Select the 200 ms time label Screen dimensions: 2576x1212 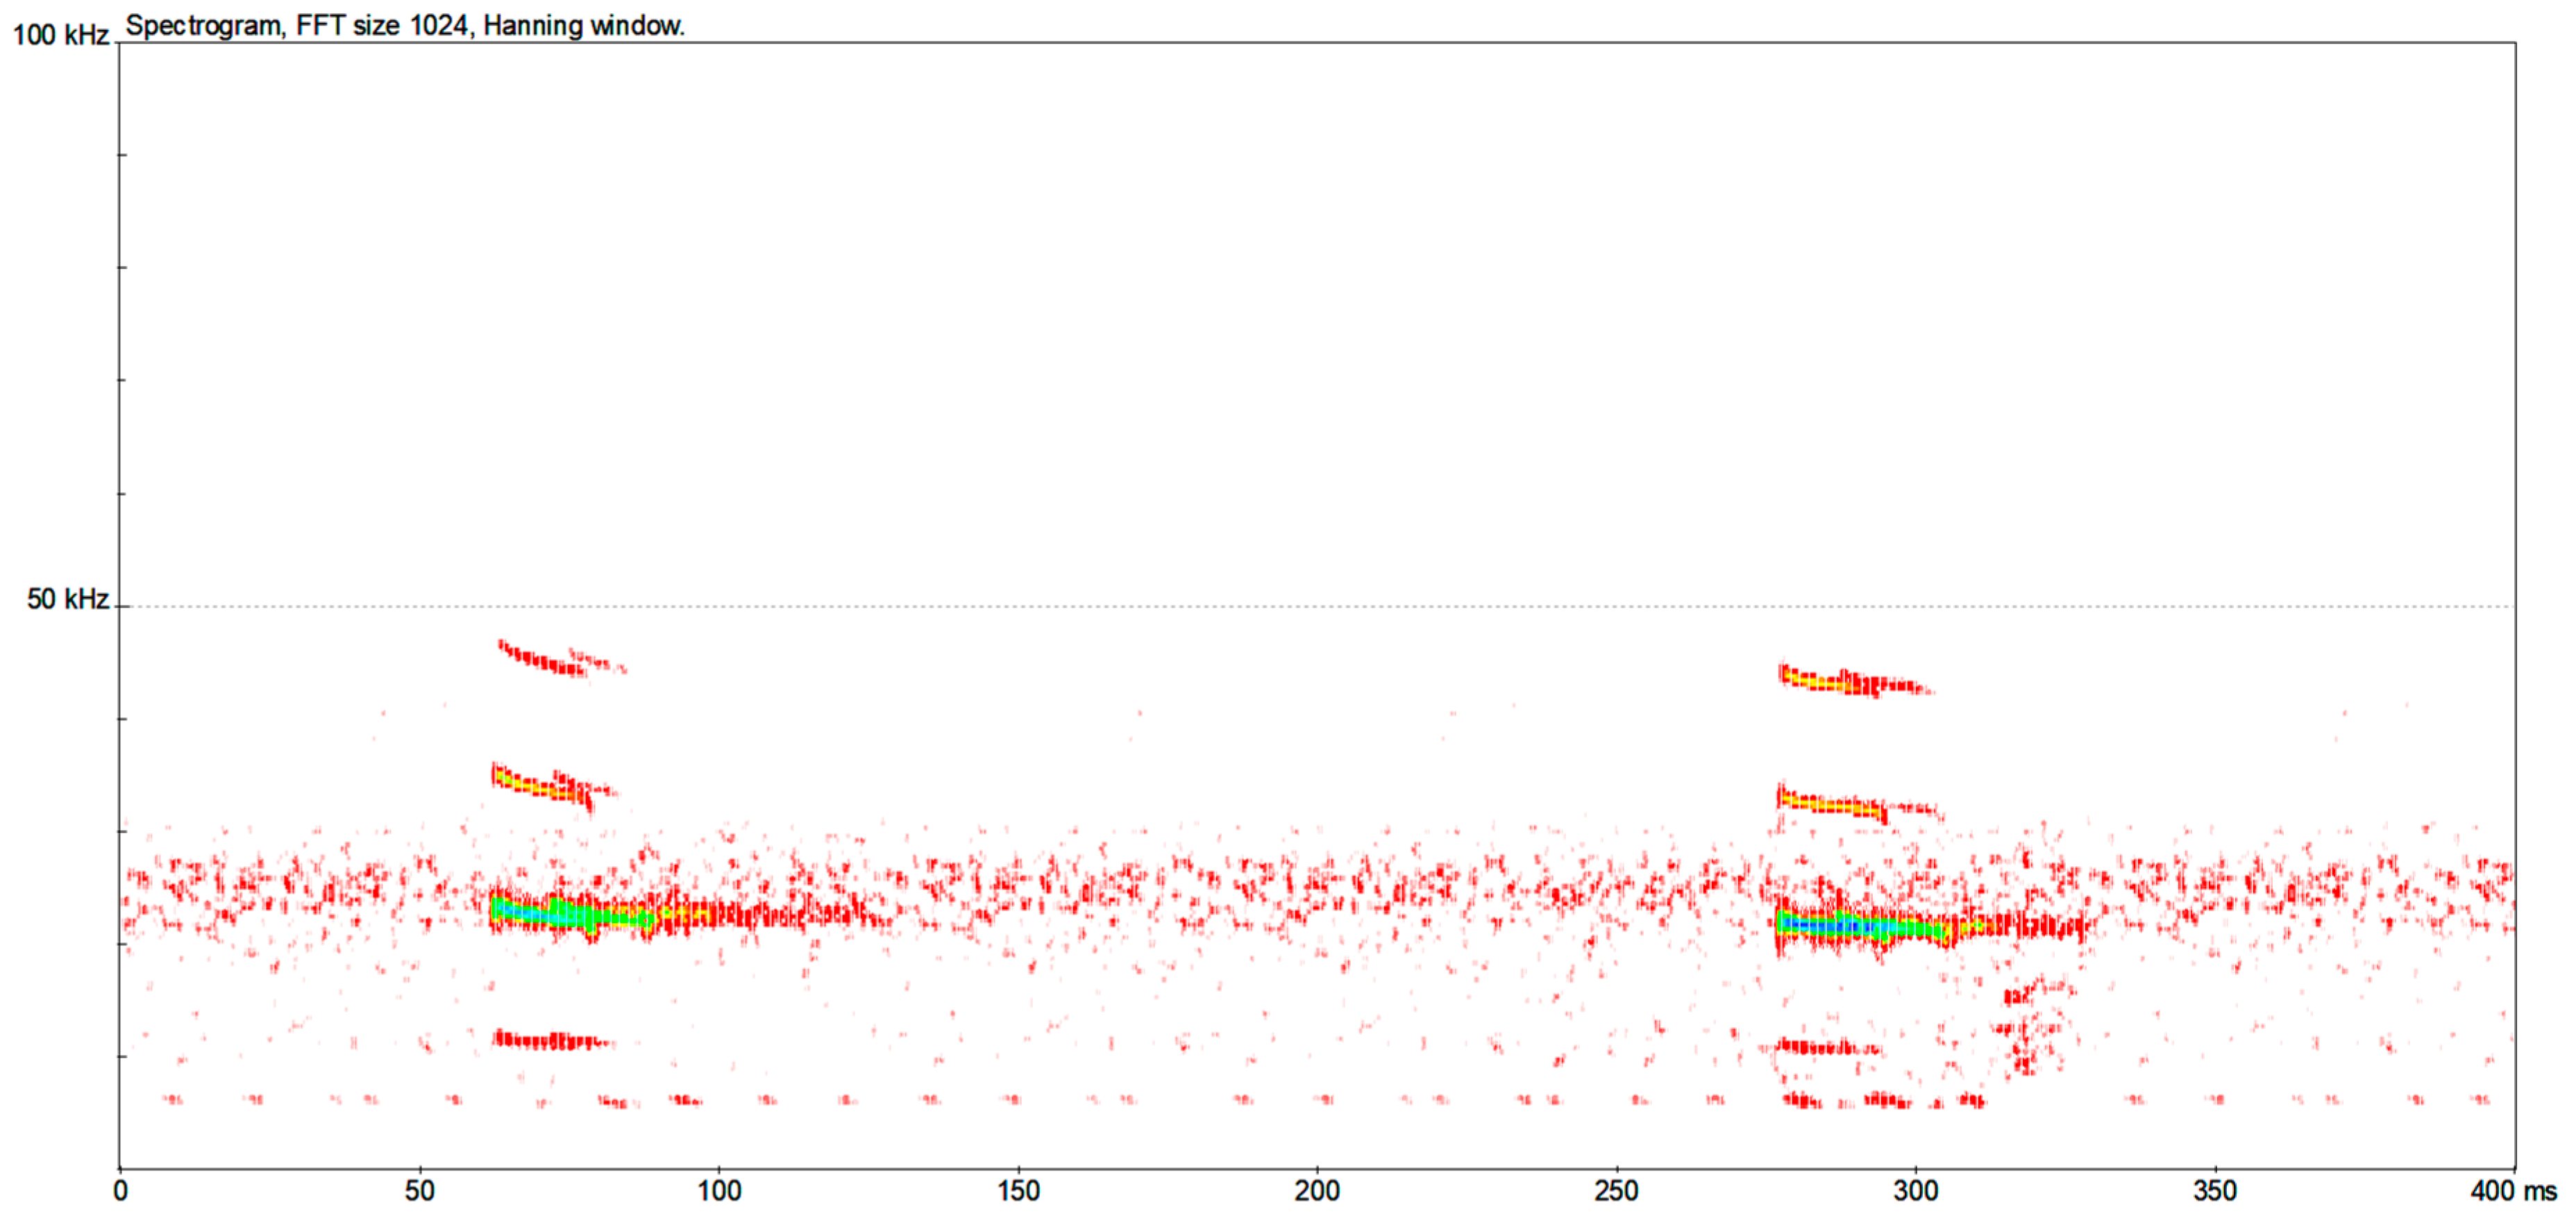1317,1191
